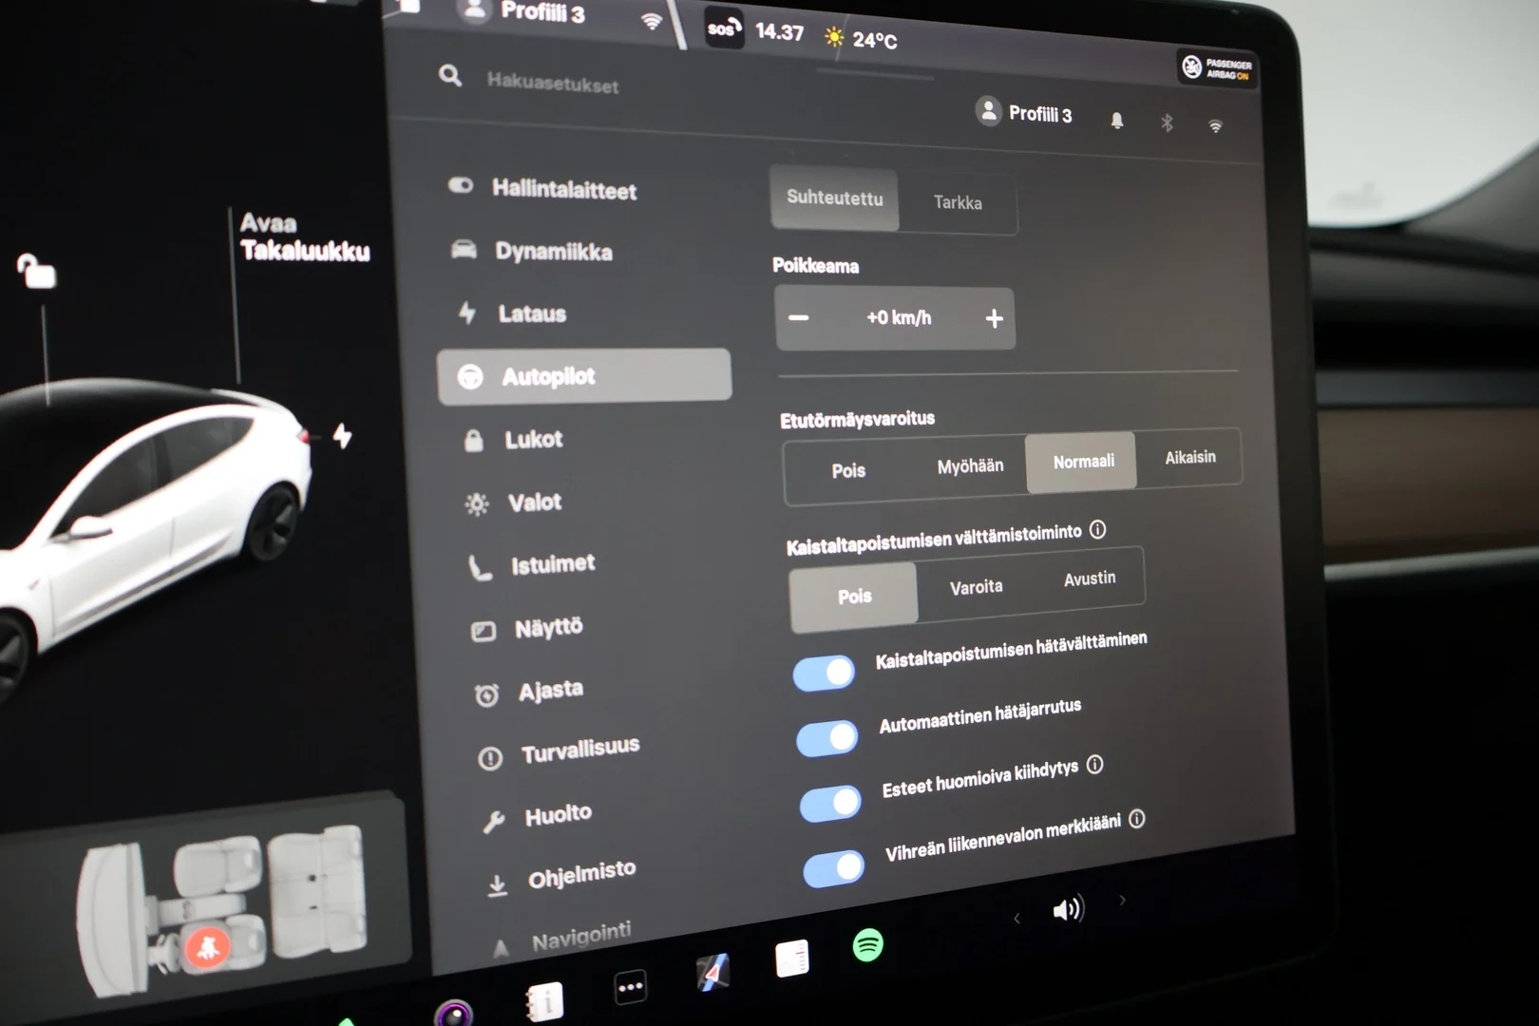
Task: Set Etutörmäysvaroitus to Aikaisin
Action: [x=1189, y=457]
